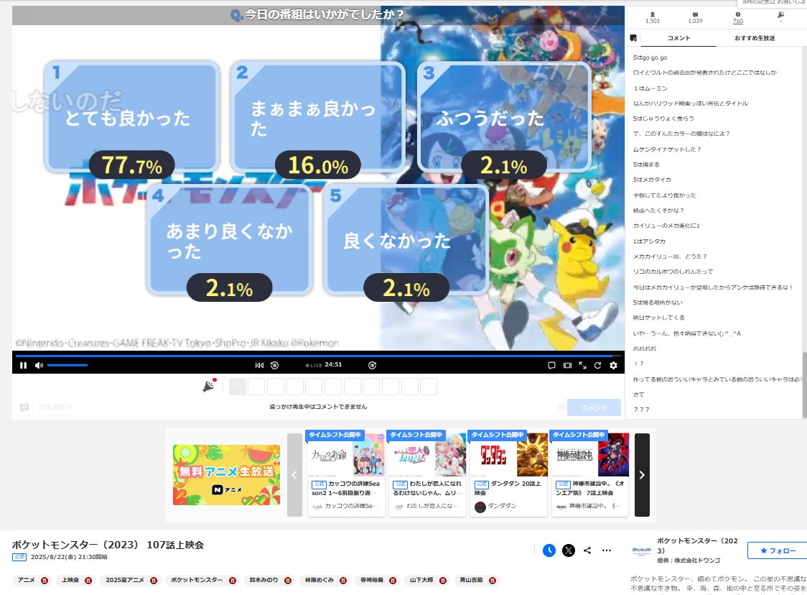This screenshot has height=595, width=807.
Task: Click the 鈴木みのり tag
Action: (x=263, y=580)
